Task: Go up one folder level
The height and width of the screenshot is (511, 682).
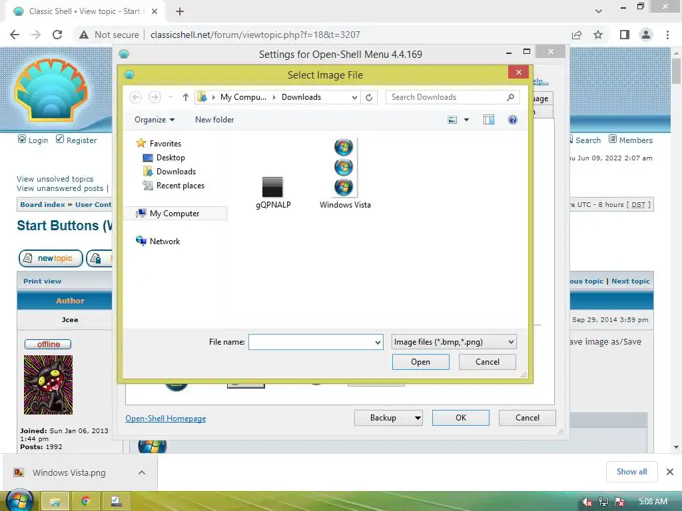Action: [x=186, y=97]
